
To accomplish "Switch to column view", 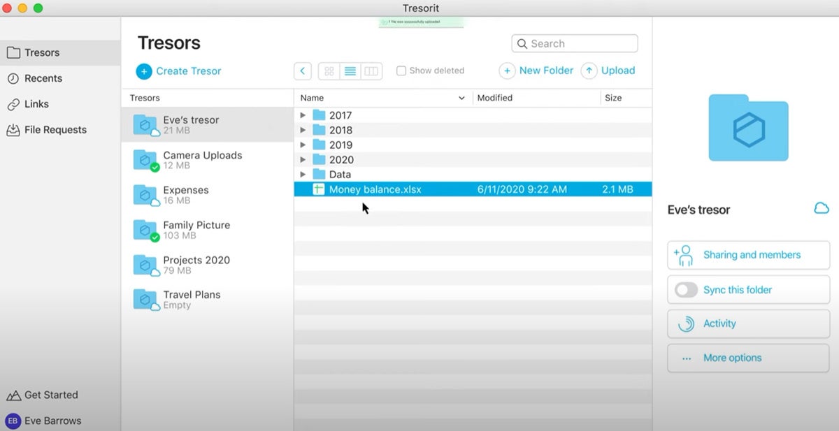I will [x=371, y=71].
